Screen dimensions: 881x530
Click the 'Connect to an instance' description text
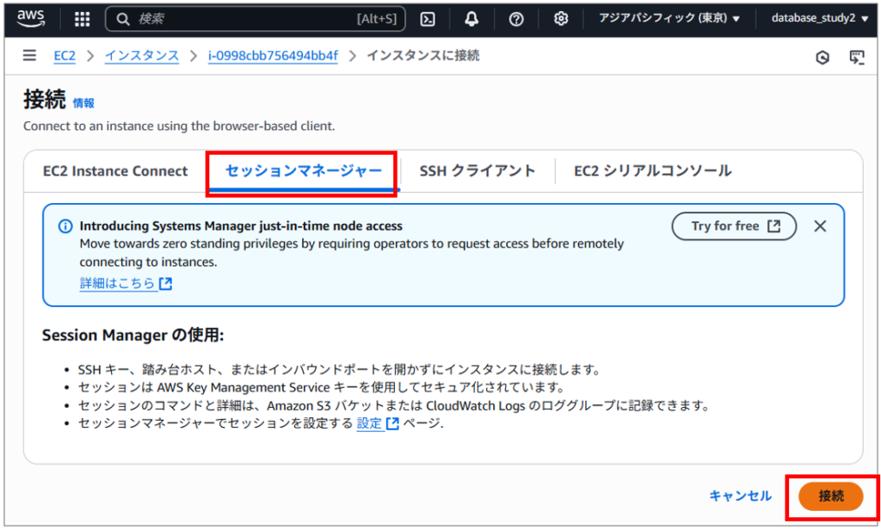pos(179,126)
